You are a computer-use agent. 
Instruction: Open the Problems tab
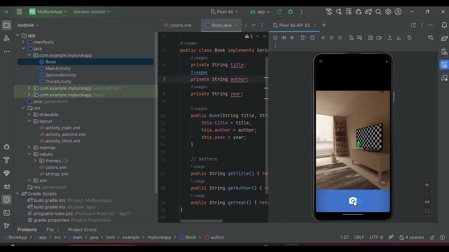[x=27, y=230]
